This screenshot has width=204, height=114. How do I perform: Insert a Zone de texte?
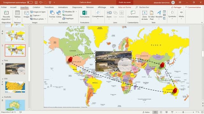pos(144,15)
